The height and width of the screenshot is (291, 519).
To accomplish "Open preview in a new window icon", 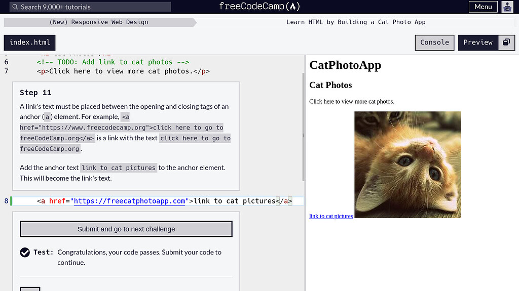I will coord(506,43).
